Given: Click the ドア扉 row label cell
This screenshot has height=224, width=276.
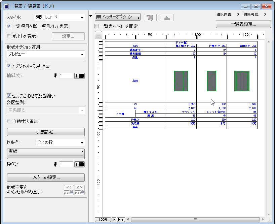Looking at the screenshot, I should [120, 114].
